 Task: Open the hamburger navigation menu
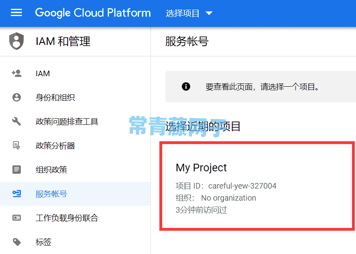[x=16, y=13]
